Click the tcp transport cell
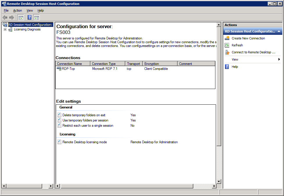Screen dimensions: 284x196 [x=129, y=69]
